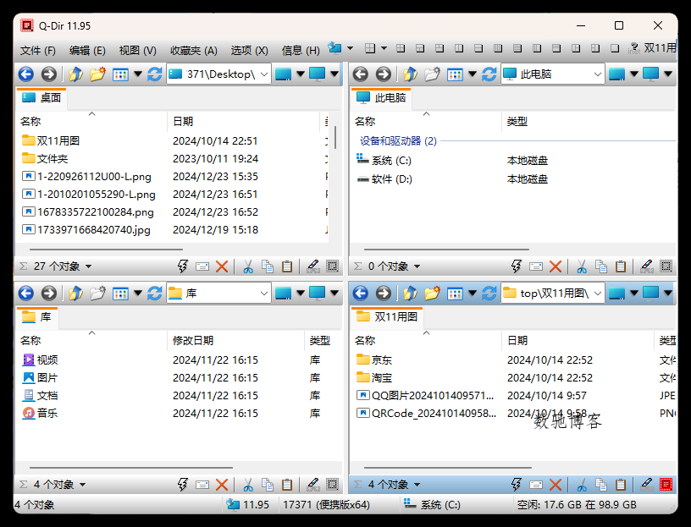Click red select-all icon in 双11用图 pane
Viewport: 691px width, 527px height.
[666, 485]
